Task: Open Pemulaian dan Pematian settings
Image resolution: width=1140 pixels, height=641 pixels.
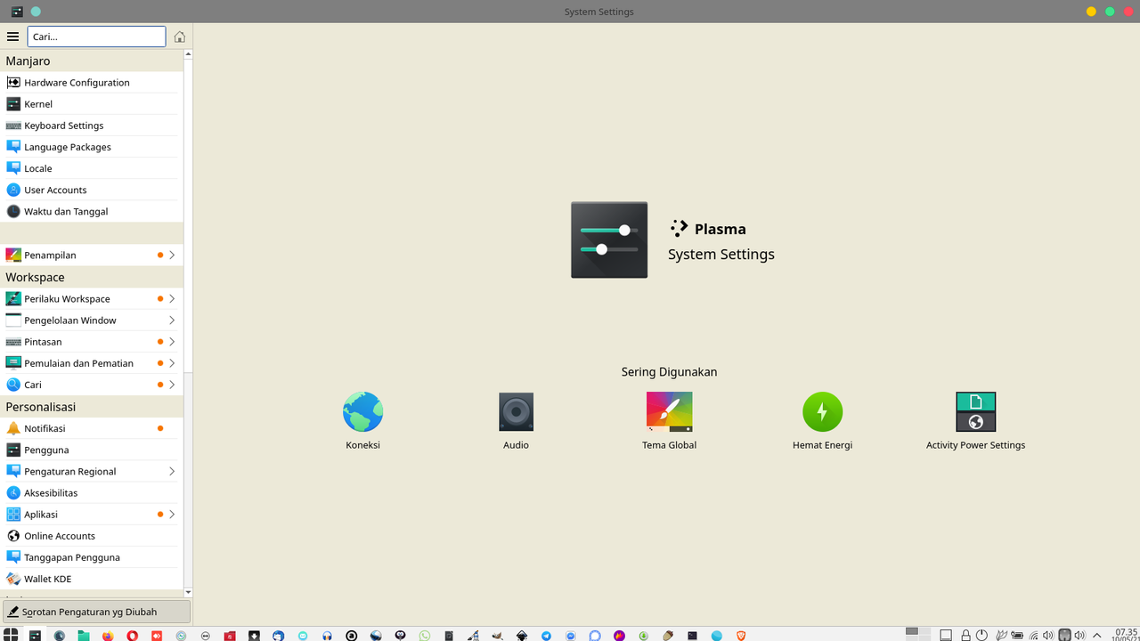Action: point(92,363)
